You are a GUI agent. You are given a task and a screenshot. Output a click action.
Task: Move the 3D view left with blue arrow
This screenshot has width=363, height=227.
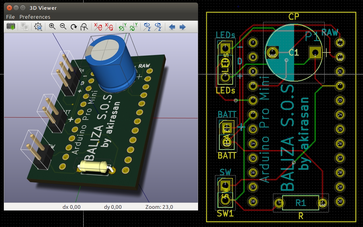[172, 27]
